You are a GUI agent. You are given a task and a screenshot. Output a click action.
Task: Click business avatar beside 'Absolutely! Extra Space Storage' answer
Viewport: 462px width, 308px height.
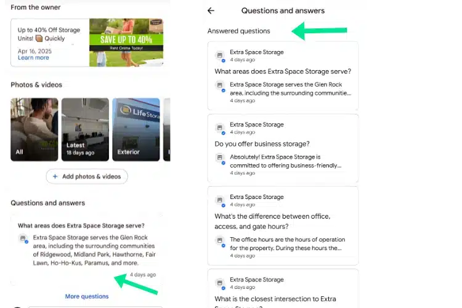tap(220, 158)
